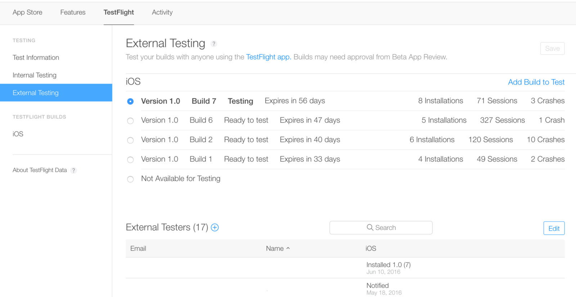576x297 pixels.
Task: Open Test Information in the sidebar
Action: point(36,58)
